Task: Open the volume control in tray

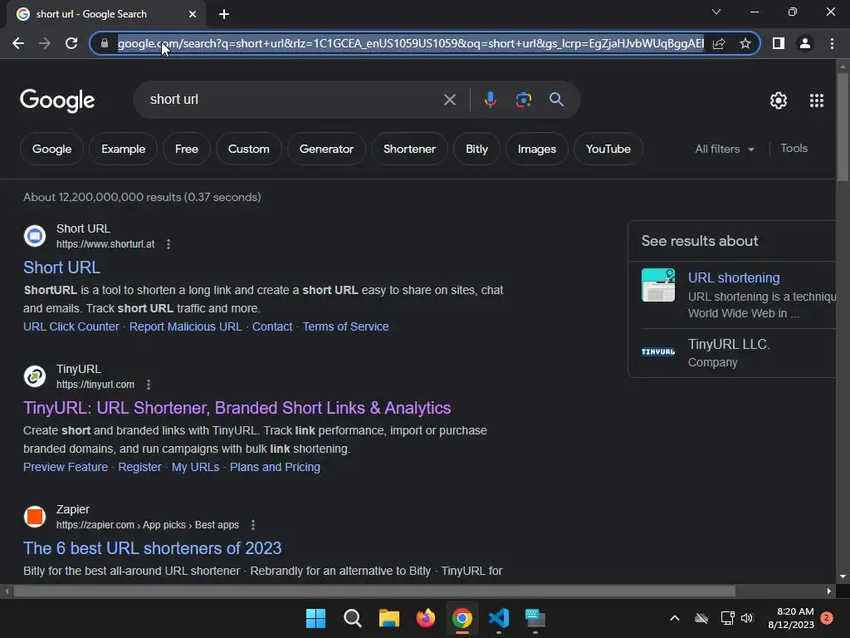Action: click(747, 618)
